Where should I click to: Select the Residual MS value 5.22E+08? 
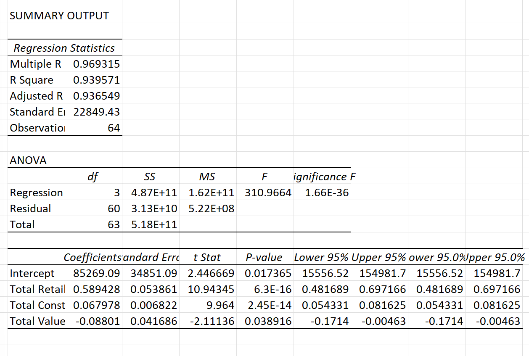tap(212, 209)
